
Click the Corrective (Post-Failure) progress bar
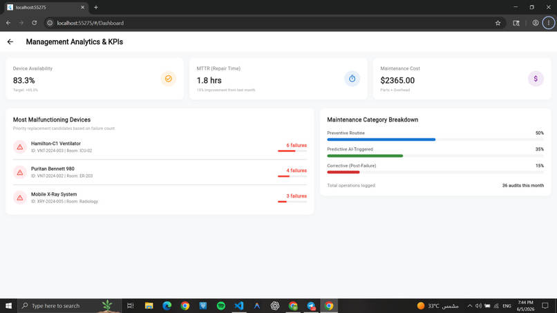435,172
